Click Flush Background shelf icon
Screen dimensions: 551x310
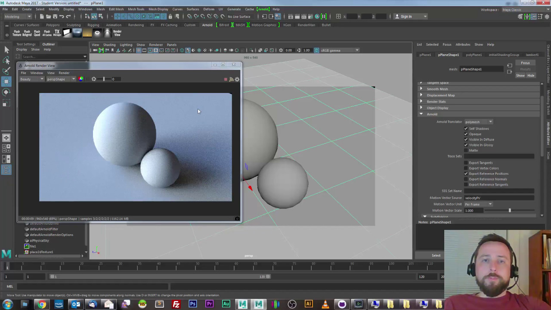pyautogui.click(x=27, y=33)
